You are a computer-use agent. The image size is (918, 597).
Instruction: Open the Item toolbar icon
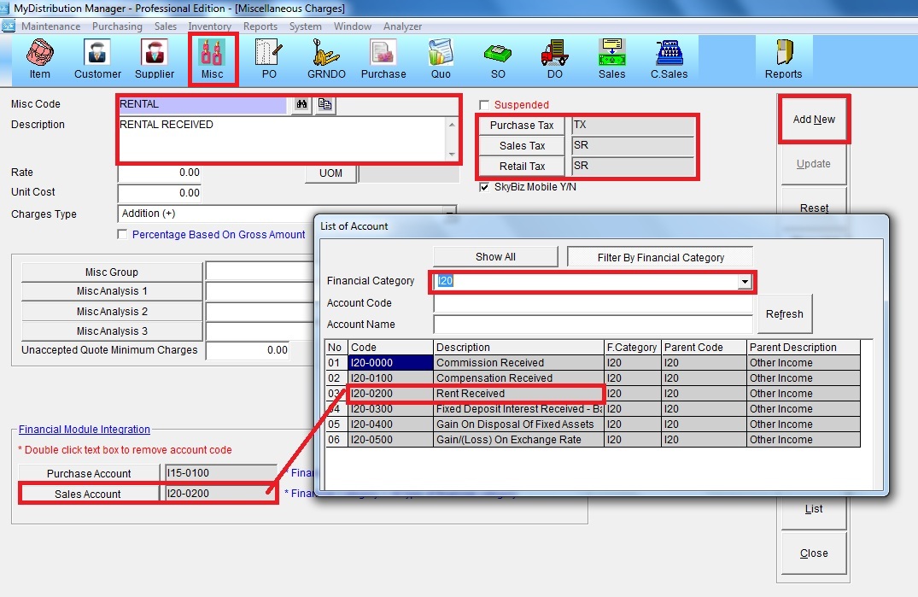[40, 58]
